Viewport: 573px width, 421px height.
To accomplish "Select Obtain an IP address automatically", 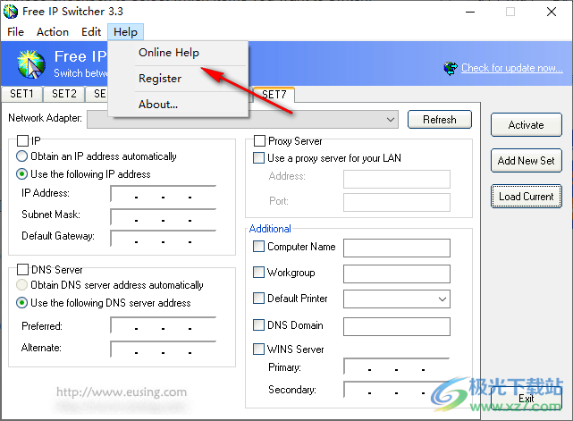I will (22, 156).
